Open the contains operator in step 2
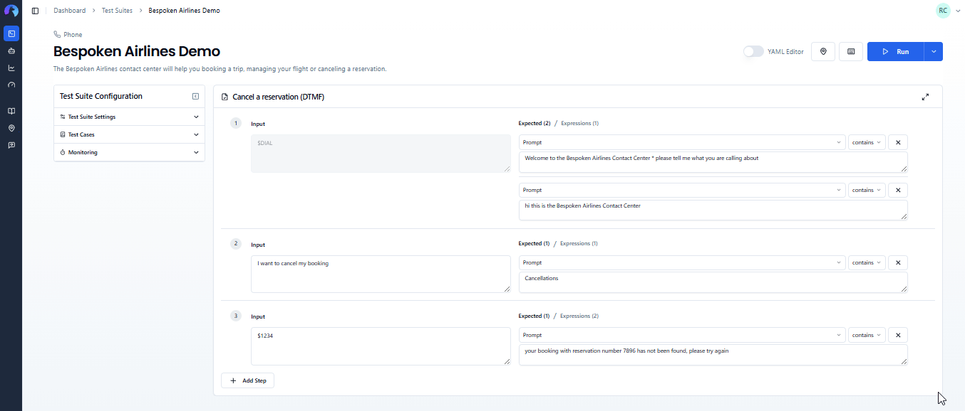 coord(867,262)
